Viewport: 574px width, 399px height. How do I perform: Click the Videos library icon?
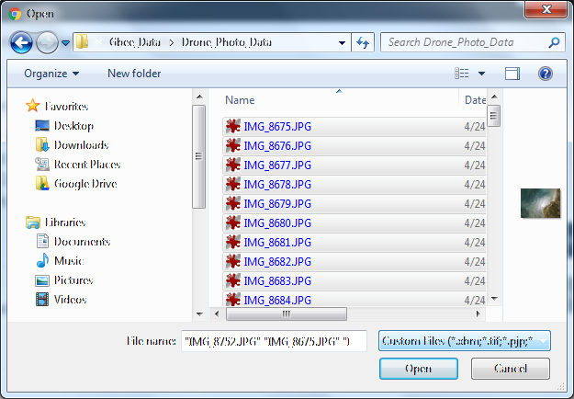42,300
